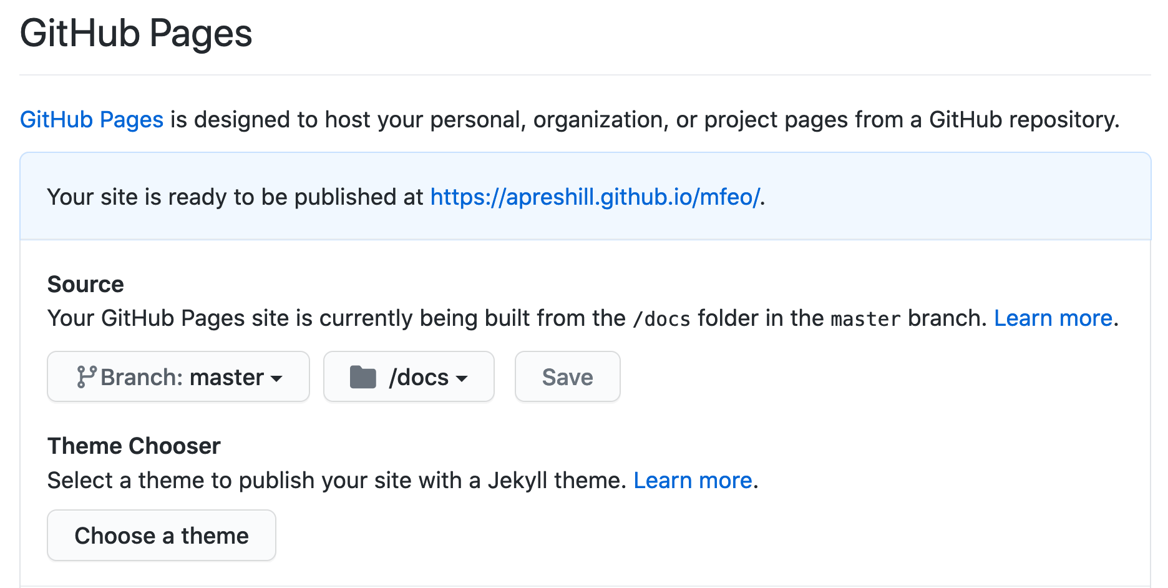The image size is (1168, 588).
Task: Open Learn more link for Jekyll theme
Action: point(693,480)
